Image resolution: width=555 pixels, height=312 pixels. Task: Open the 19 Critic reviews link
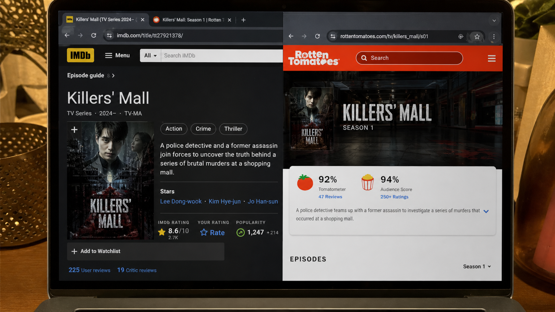coord(137,270)
